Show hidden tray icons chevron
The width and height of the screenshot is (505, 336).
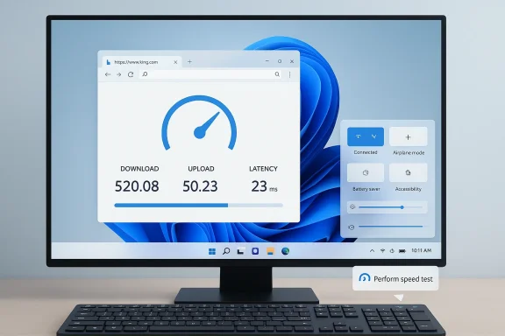tap(372, 251)
